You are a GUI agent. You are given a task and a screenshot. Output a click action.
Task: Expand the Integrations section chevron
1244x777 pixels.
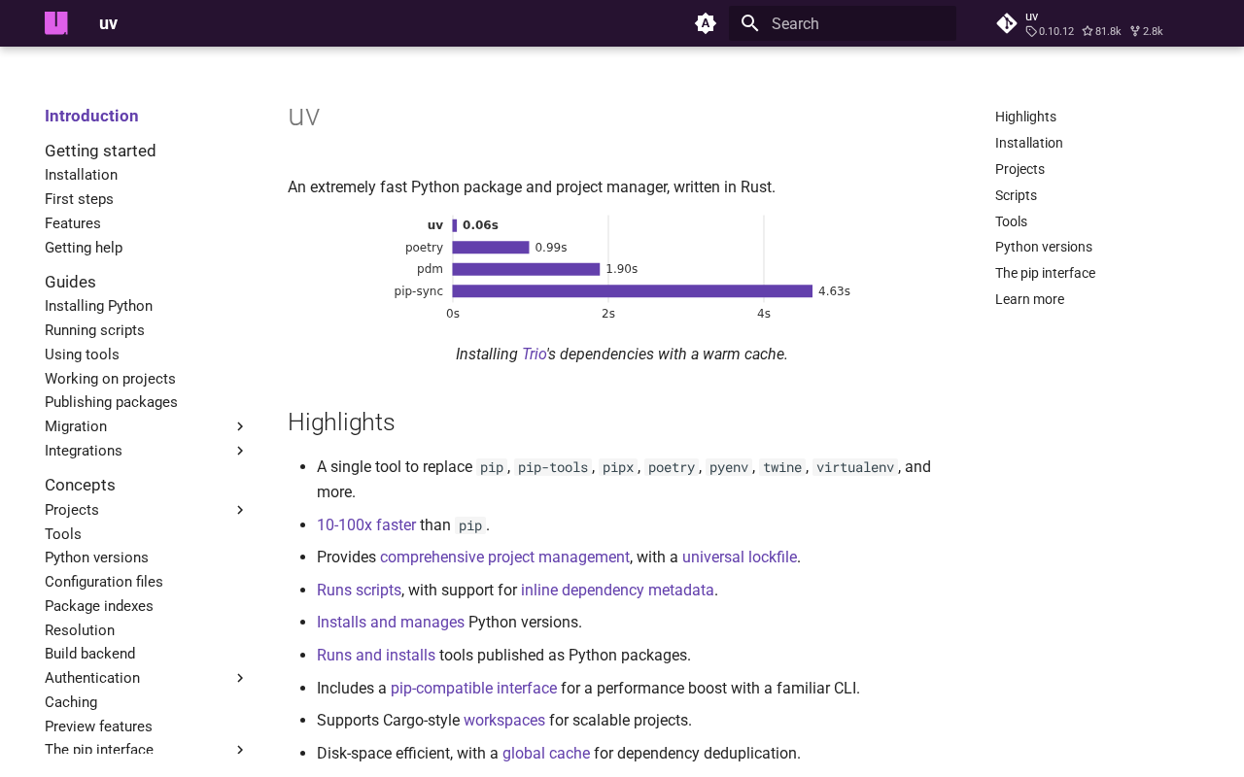tap(240, 451)
